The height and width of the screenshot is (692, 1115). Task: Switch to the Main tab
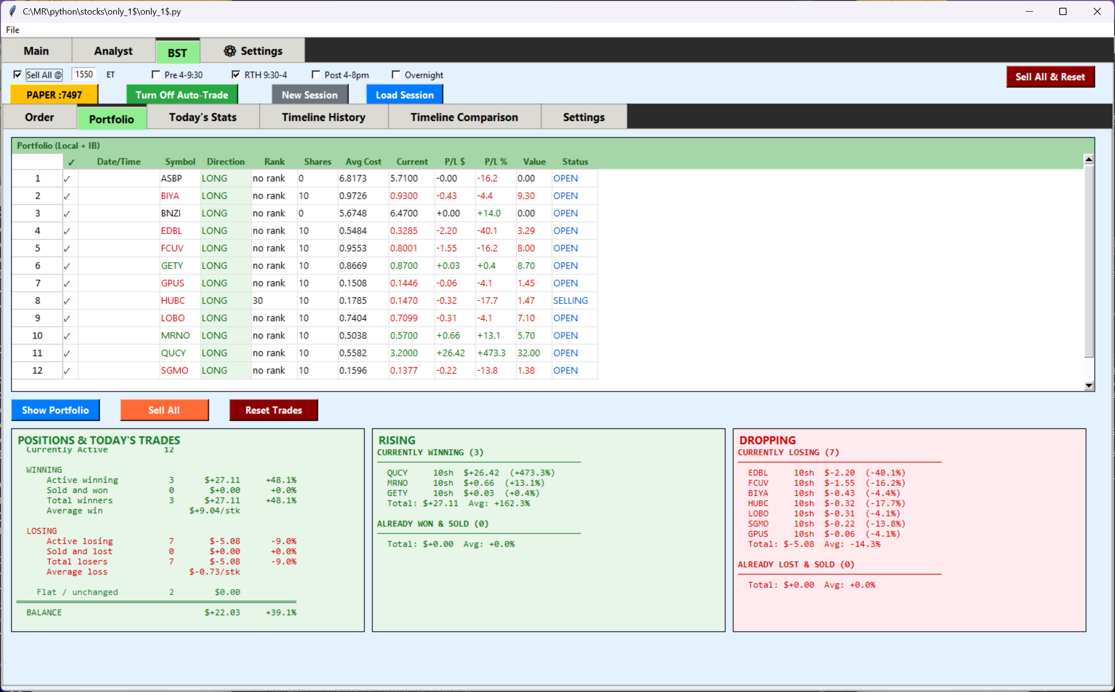click(x=36, y=51)
